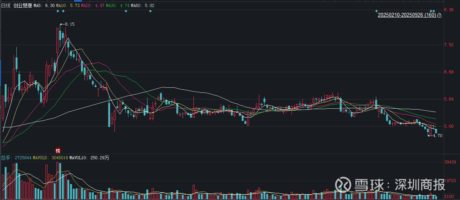Click the 创业慧康 stock name
Image resolution: width=460 pixels, height=200 pixels.
pyautogui.click(x=23, y=6)
